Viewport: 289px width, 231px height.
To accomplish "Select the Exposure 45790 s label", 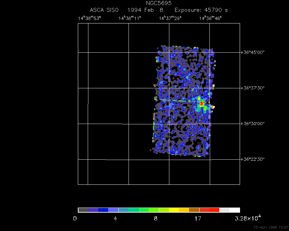I will pos(201,10).
